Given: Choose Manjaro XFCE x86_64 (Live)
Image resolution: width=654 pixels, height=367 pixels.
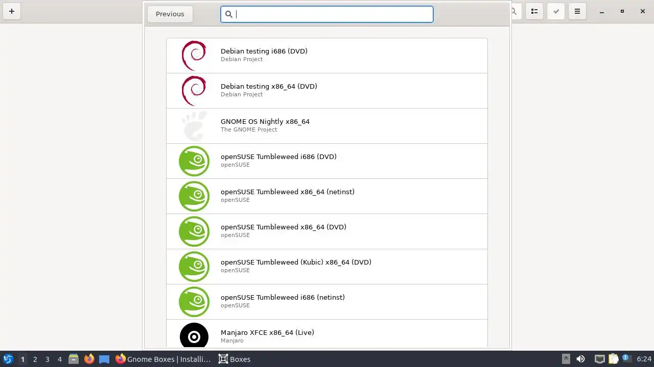Looking at the screenshot, I should click(x=327, y=334).
